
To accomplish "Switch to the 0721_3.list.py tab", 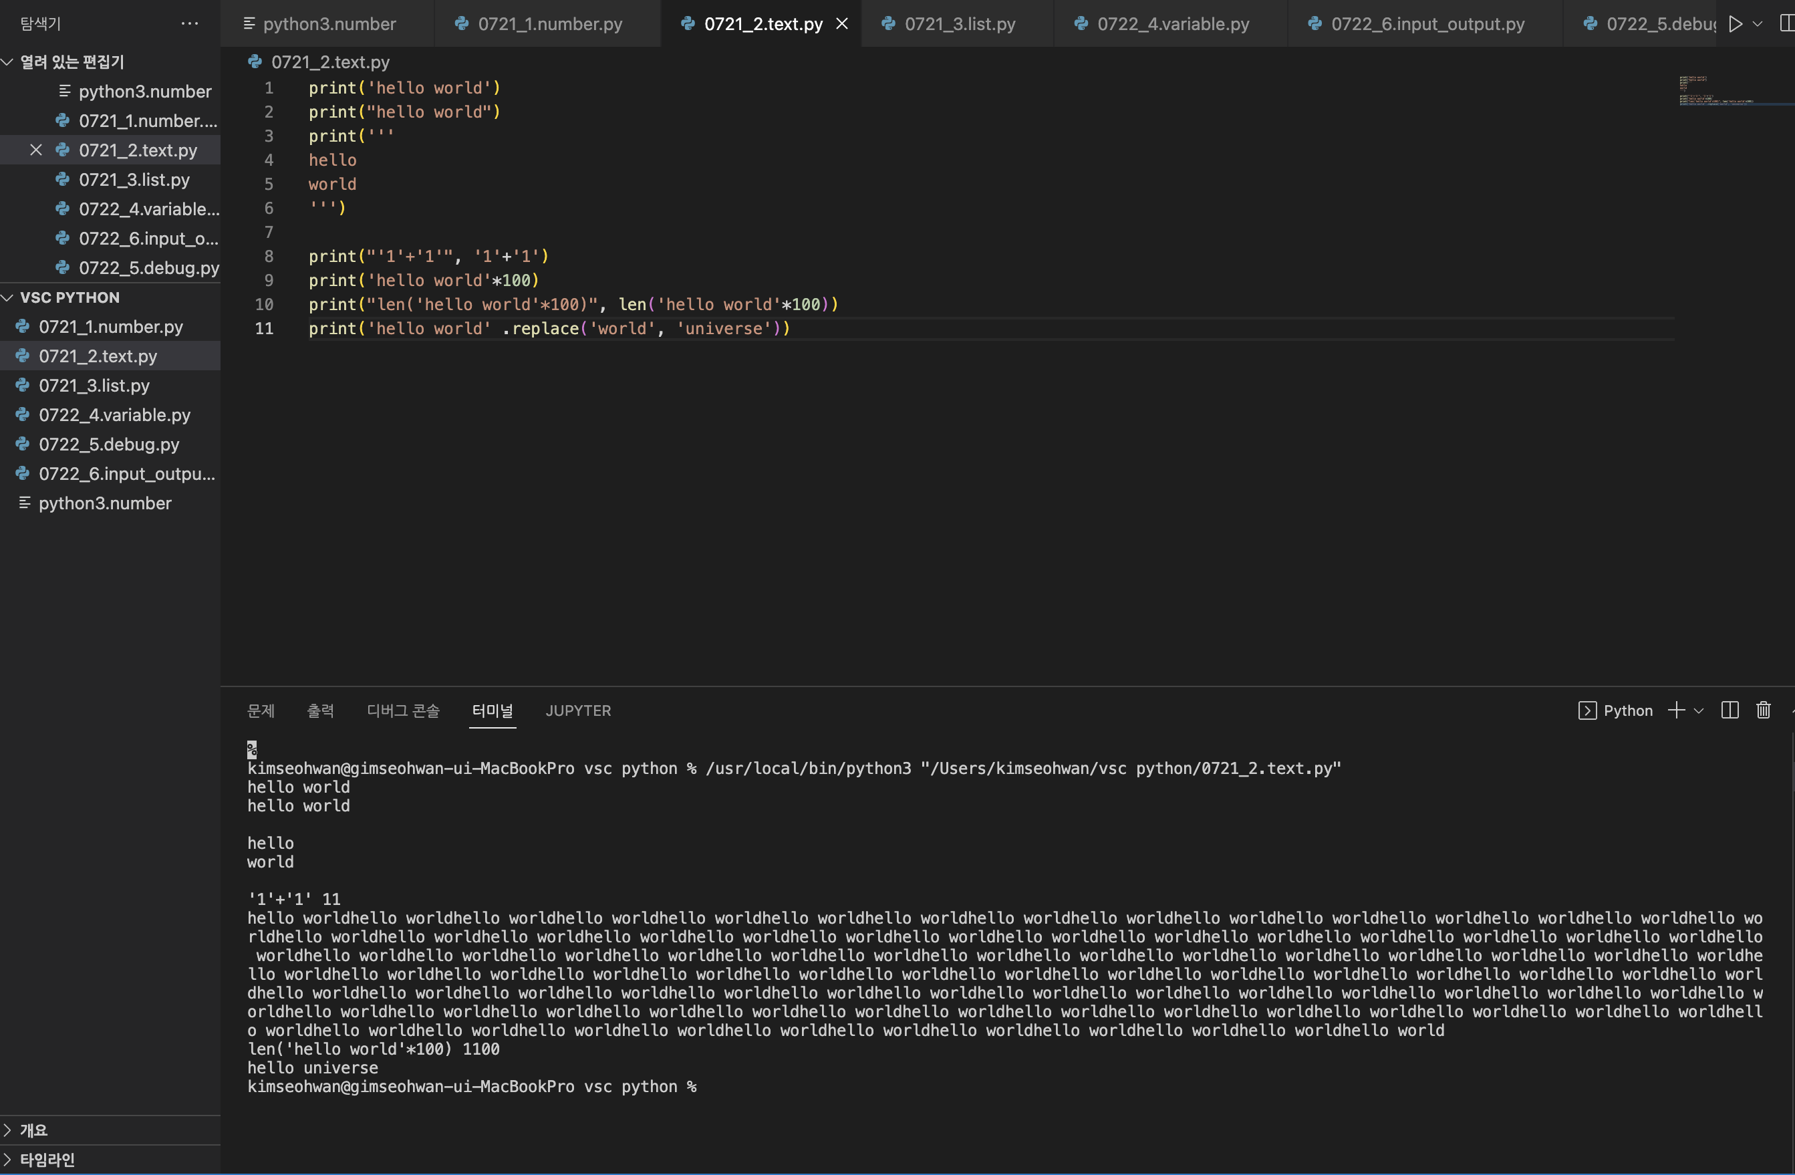I will coord(960,24).
